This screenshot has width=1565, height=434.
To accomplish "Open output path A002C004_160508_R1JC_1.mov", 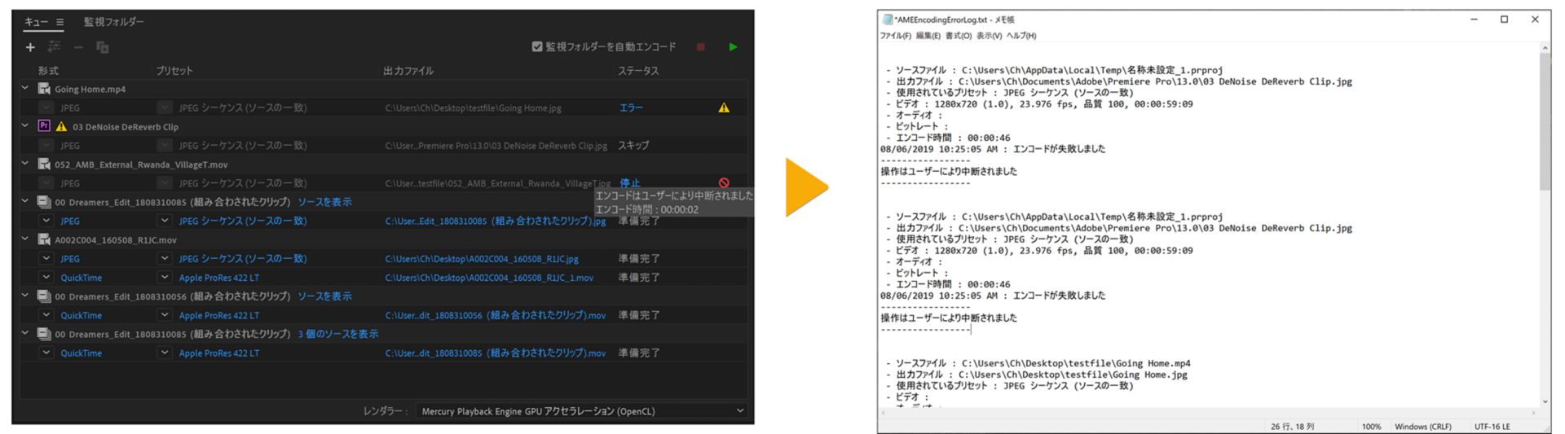I will coord(489,278).
